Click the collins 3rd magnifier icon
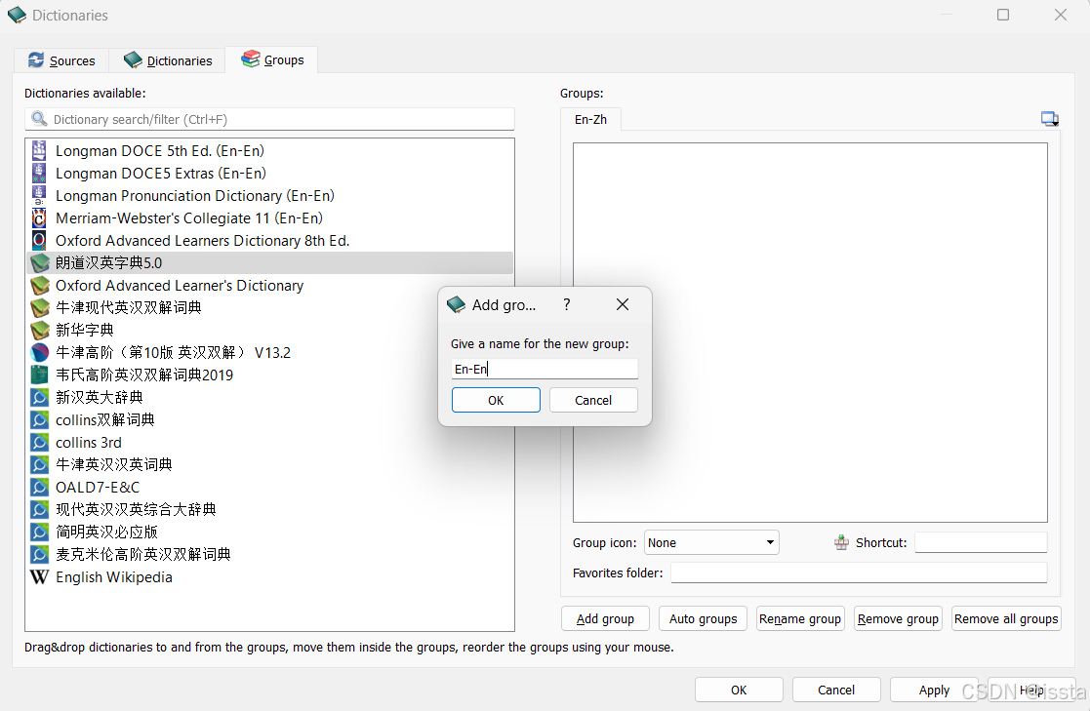 pos(40,442)
